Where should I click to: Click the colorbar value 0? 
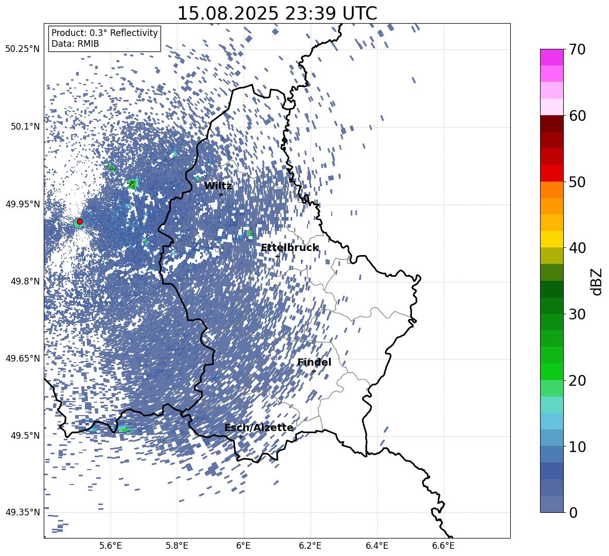(x=574, y=512)
